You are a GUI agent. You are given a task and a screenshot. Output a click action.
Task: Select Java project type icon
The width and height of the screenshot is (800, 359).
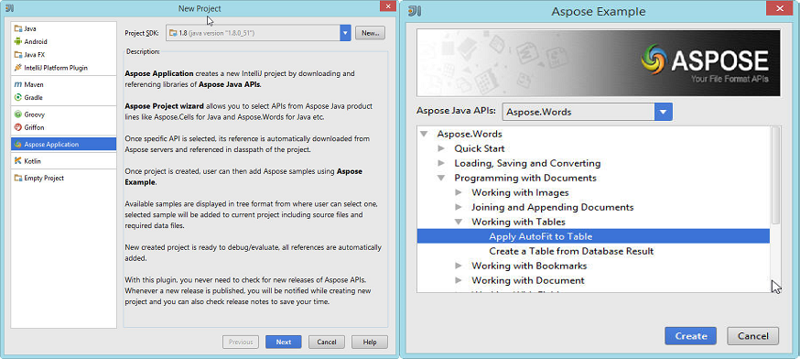(18, 28)
